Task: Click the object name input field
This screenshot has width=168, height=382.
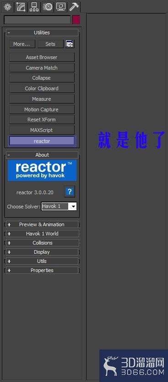Action: click(37, 20)
